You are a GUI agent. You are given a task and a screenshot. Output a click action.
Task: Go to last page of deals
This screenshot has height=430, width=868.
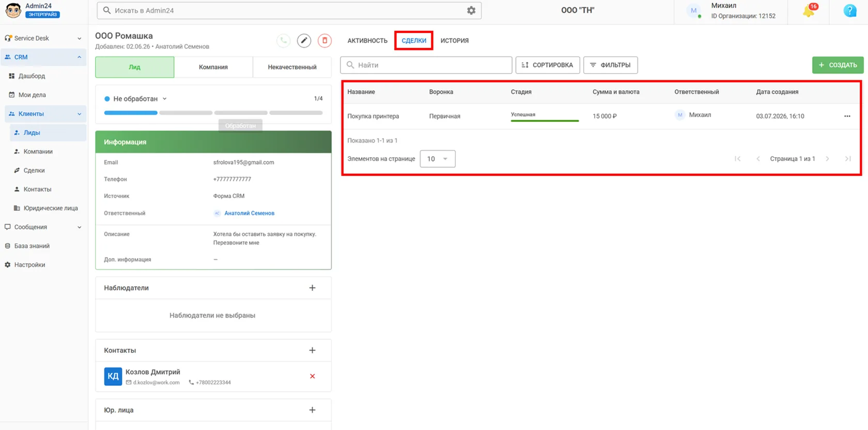[x=848, y=159]
